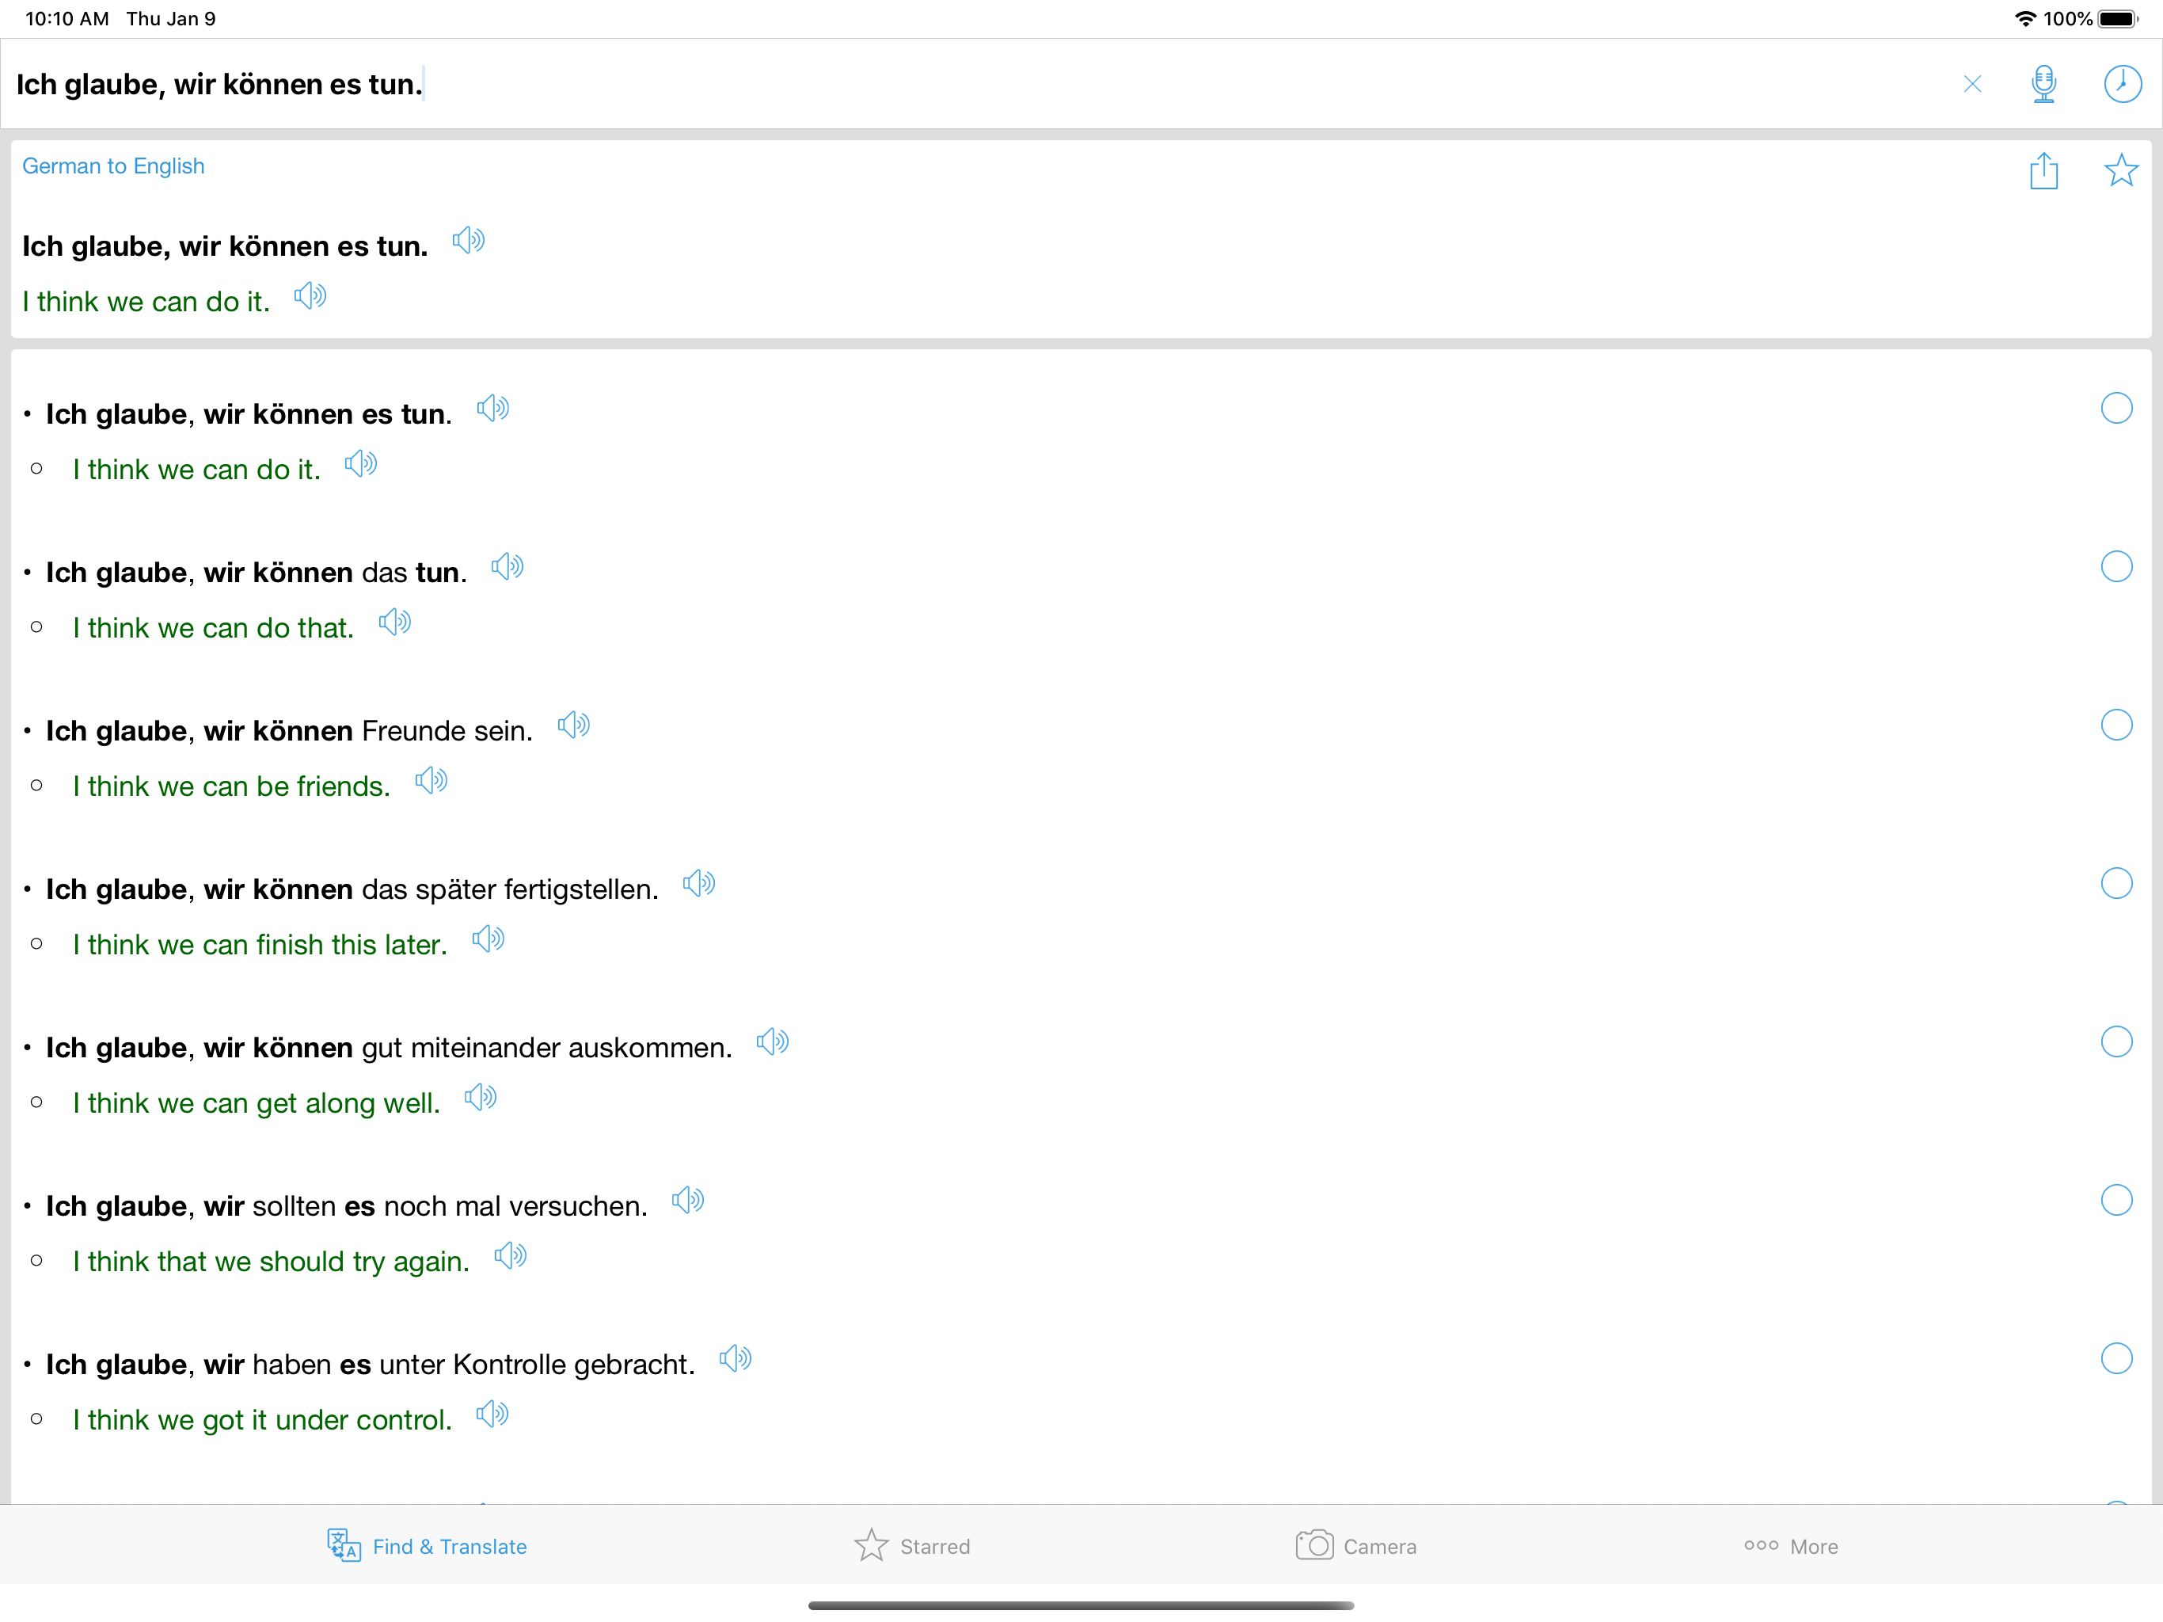Tap the share icon in translation card
The width and height of the screenshot is (2163, 1622).
click(2043, 171)
